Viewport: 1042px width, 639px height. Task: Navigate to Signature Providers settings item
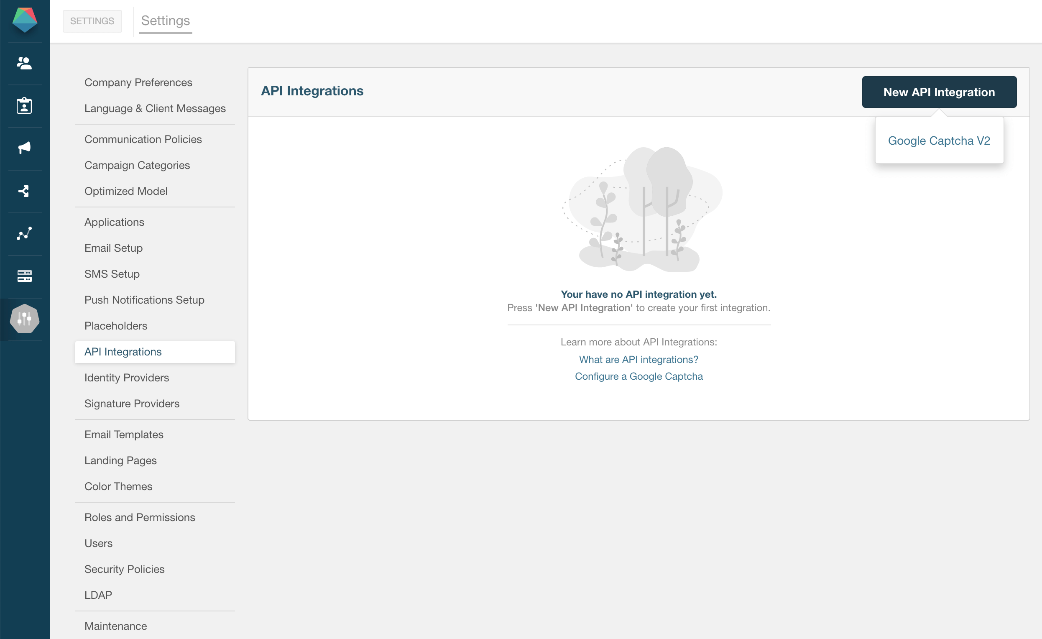132,403
